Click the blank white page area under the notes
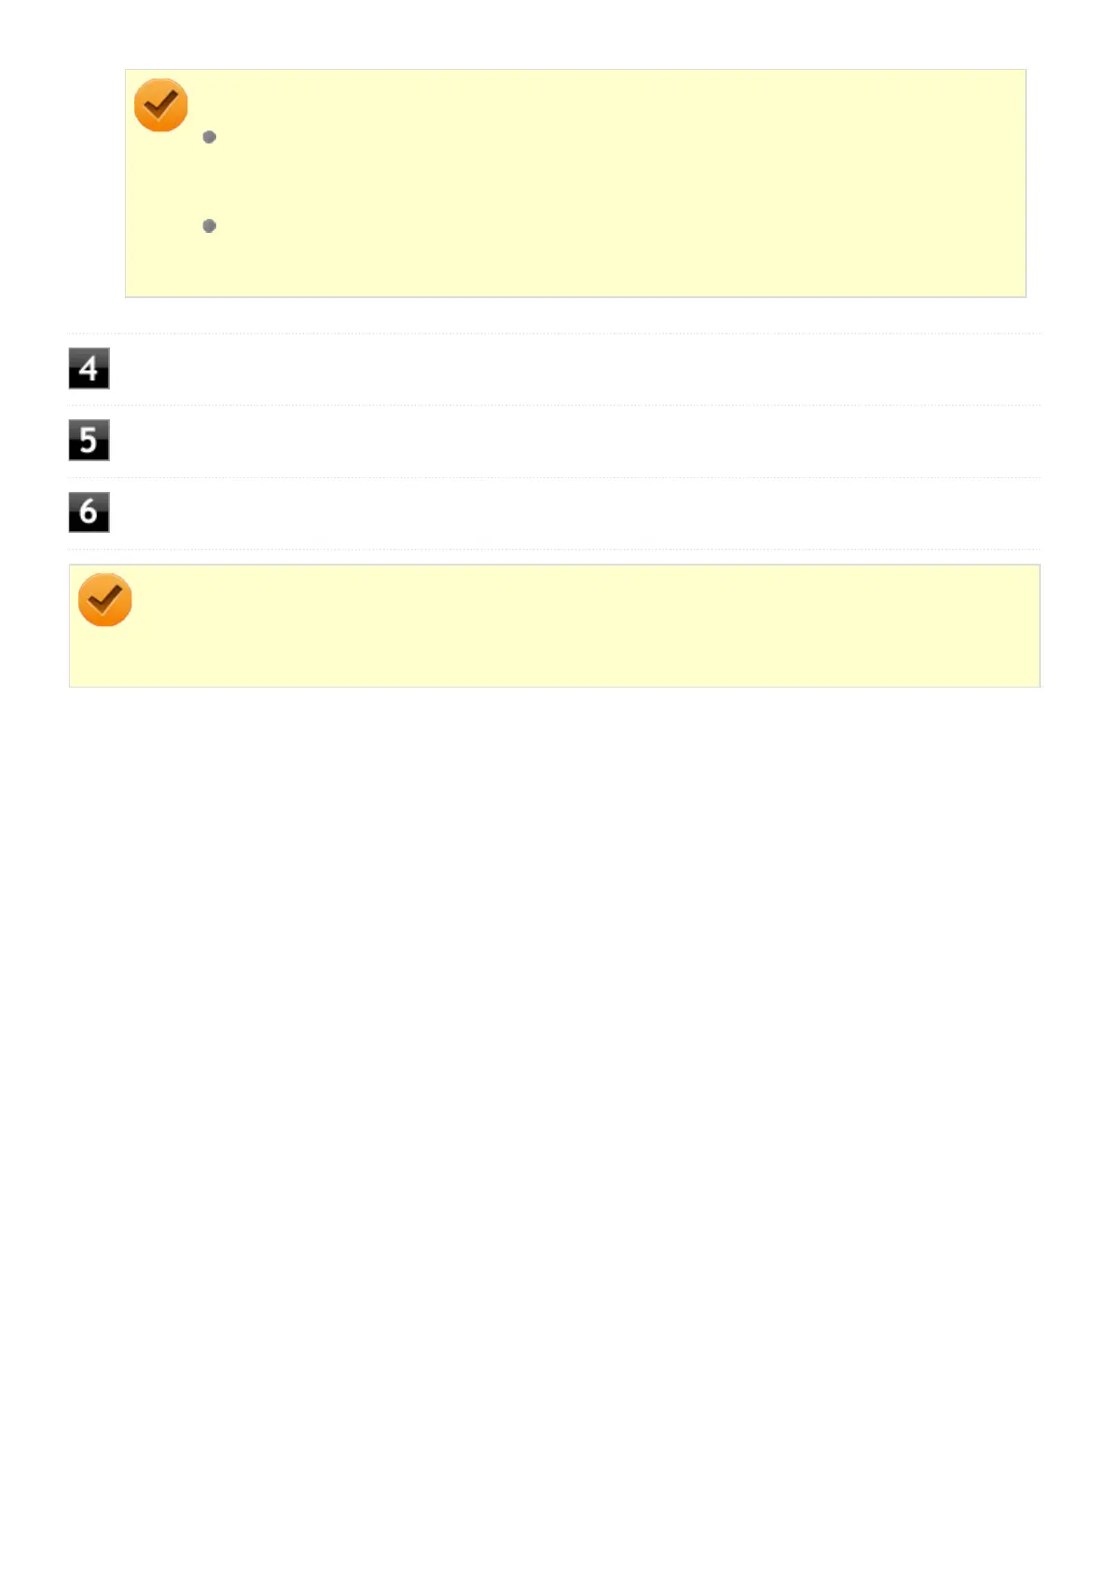Viewport: 1110px width, 1569px height. coord(555,1118)
